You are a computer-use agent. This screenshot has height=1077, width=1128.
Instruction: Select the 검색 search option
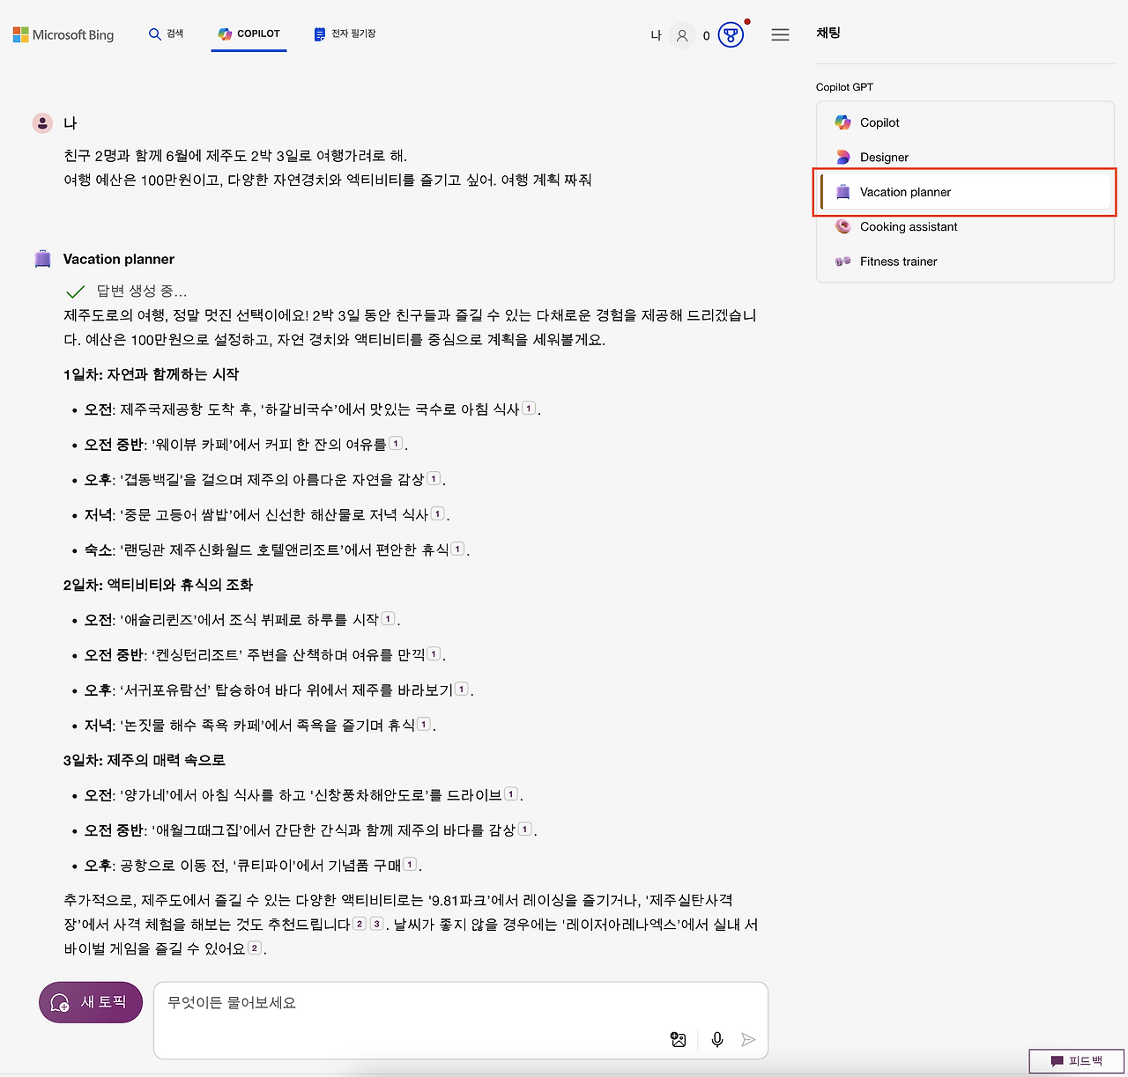[x=167, y=33]
